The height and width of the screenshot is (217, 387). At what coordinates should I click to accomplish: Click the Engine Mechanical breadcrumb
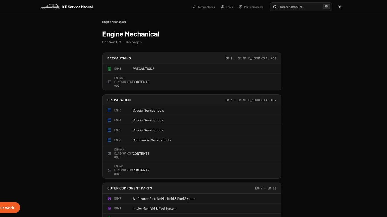tap(114, 22)
